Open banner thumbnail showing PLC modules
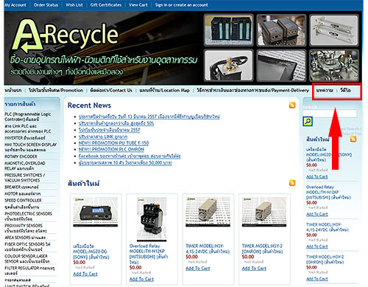 (229, 30)
